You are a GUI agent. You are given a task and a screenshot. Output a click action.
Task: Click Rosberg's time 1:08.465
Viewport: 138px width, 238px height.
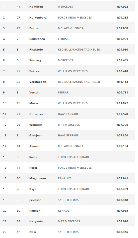pyautogui.click(x=122, y=60)
